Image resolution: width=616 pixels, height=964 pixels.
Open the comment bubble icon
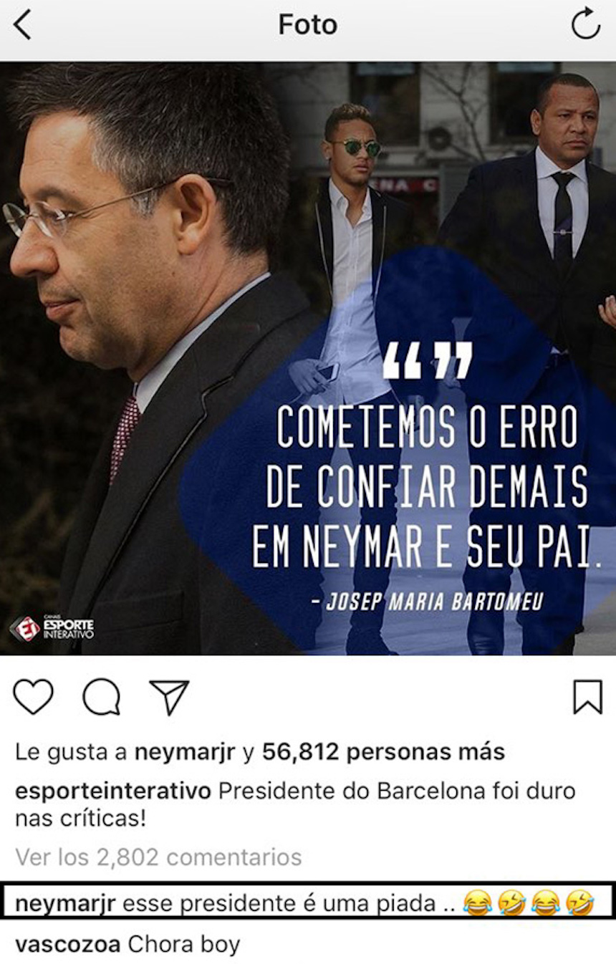pos(101,697)
